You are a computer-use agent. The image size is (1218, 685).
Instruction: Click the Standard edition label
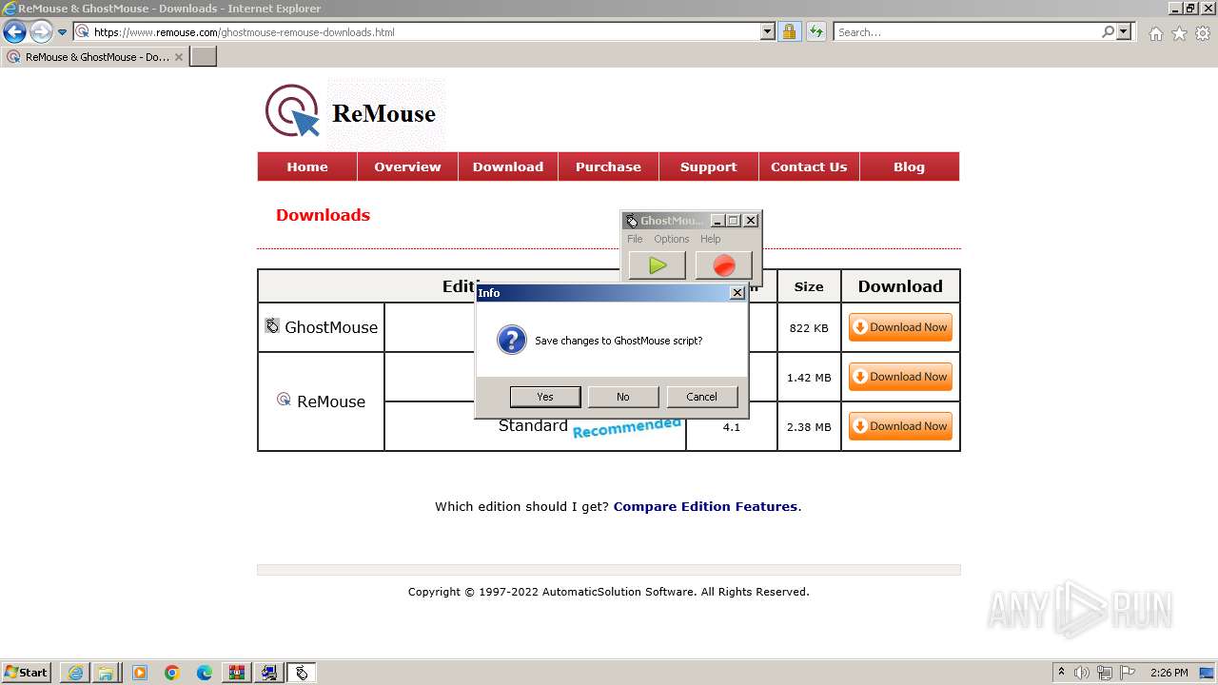tap(533, 425)
